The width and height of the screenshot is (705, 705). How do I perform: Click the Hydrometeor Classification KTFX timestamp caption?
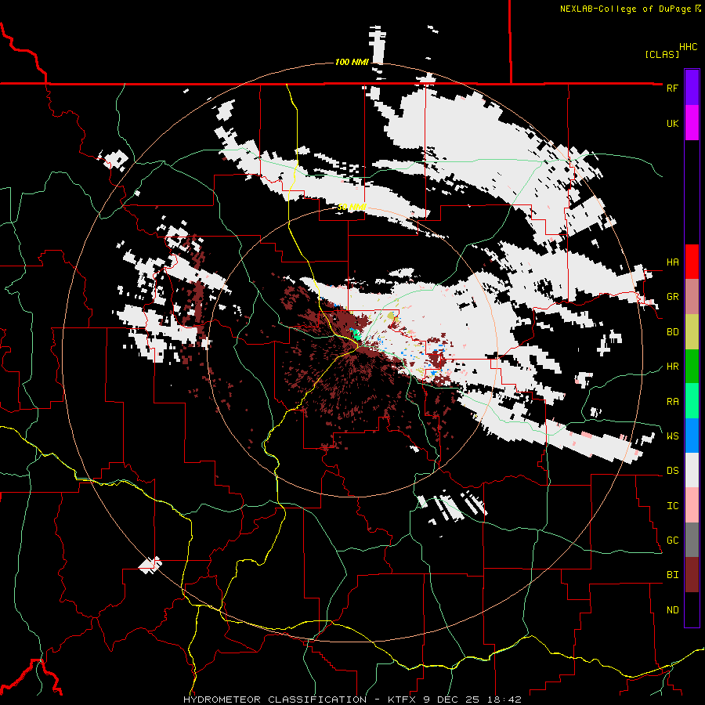coord(352,700)
